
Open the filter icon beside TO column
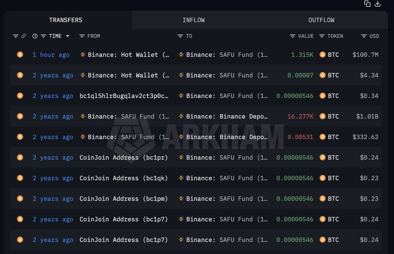tap(180, 36)
